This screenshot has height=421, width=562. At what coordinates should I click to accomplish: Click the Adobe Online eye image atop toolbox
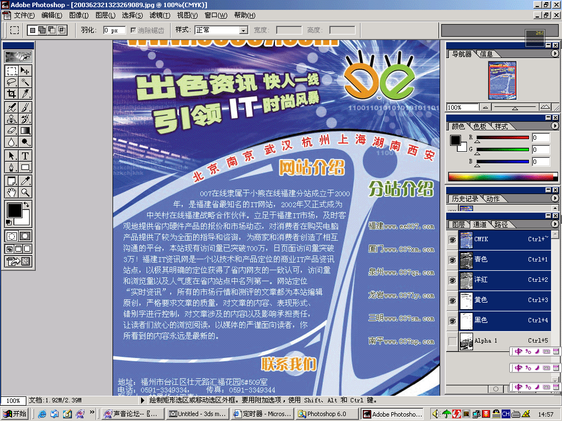pyautogui.click(x=18, y=57)
